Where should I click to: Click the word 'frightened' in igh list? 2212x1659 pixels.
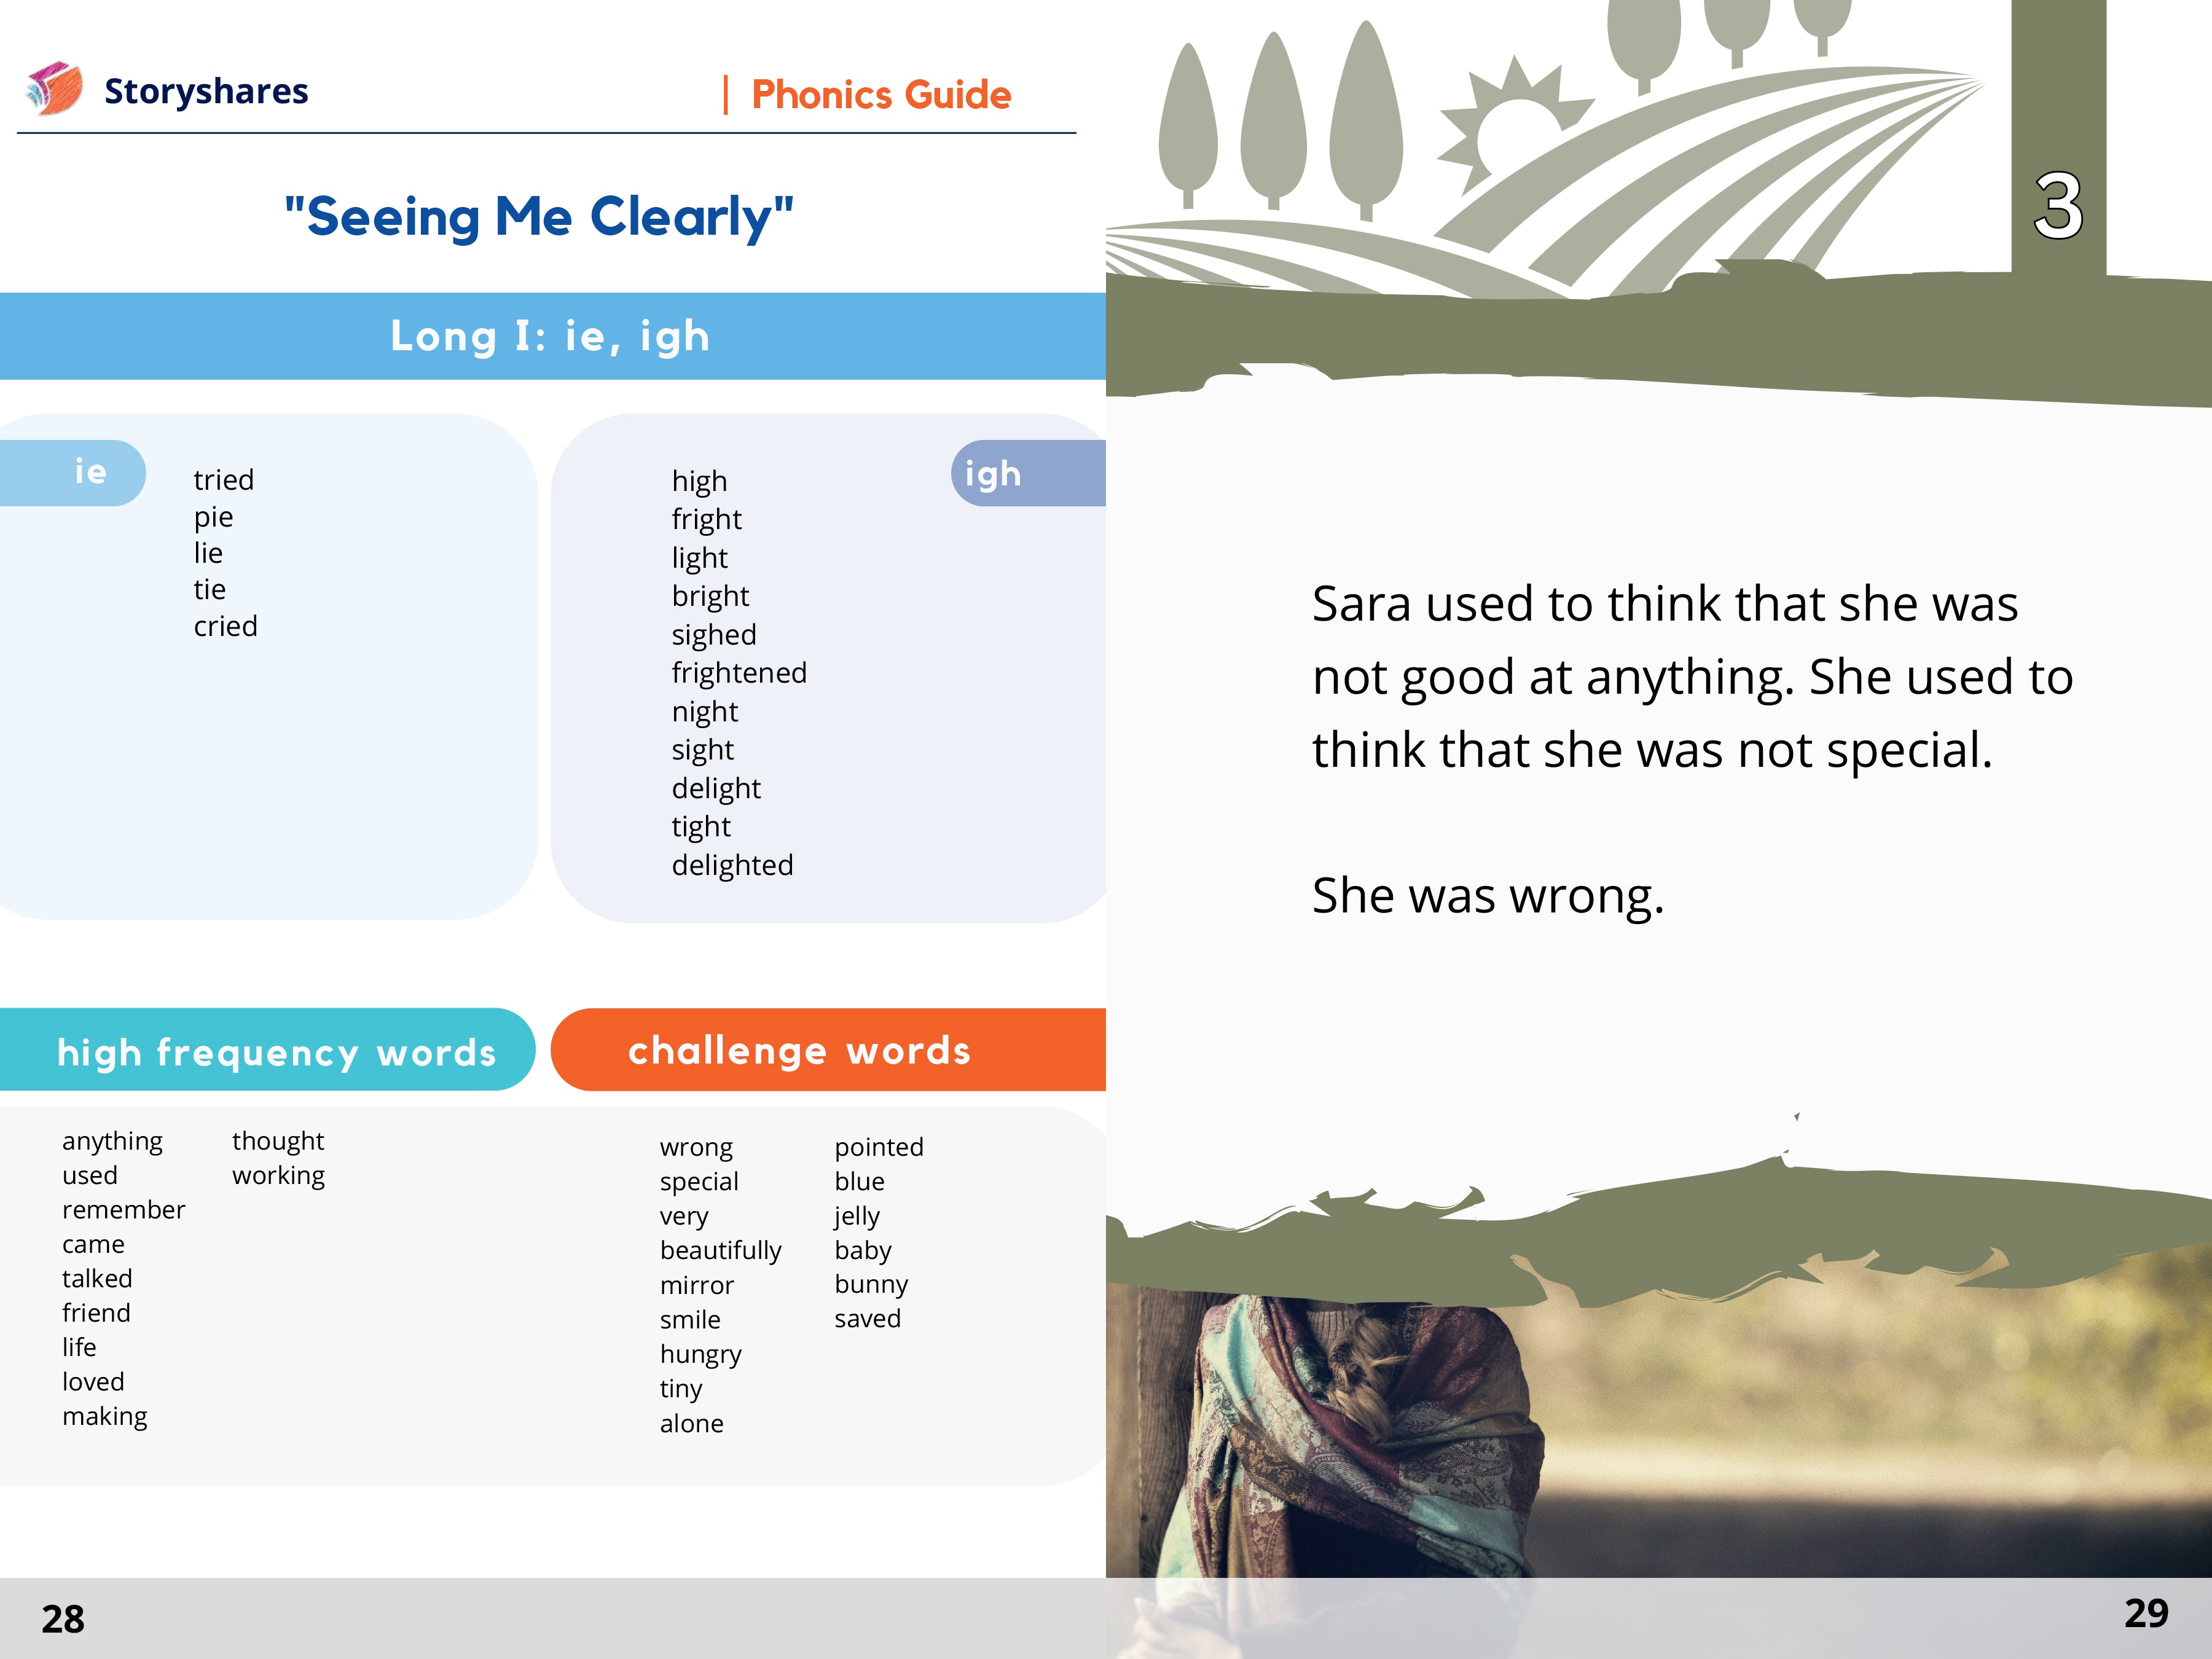tap(739, 673)
